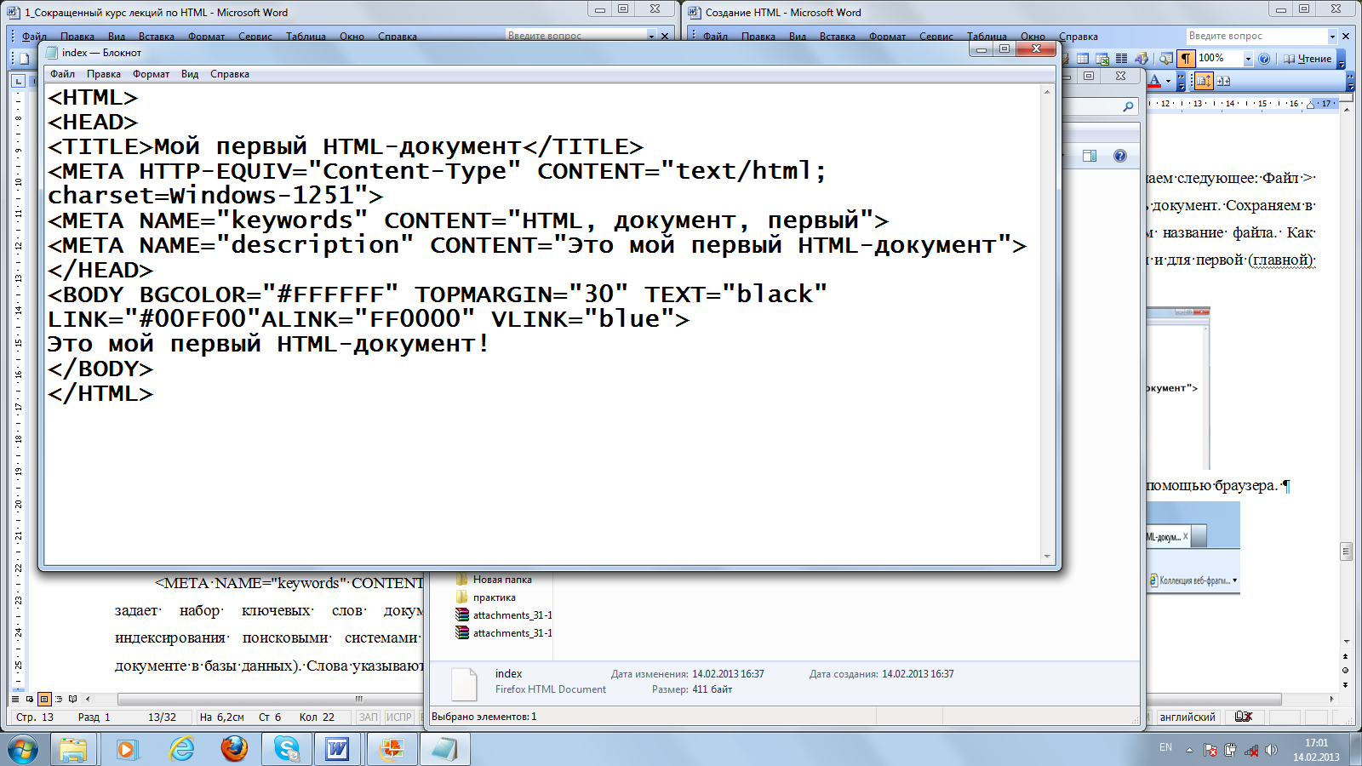Viewport: 1362px width, 766px height.
Task: Click the Columns icon in Word toolbar
Action: pos(1122,59)
